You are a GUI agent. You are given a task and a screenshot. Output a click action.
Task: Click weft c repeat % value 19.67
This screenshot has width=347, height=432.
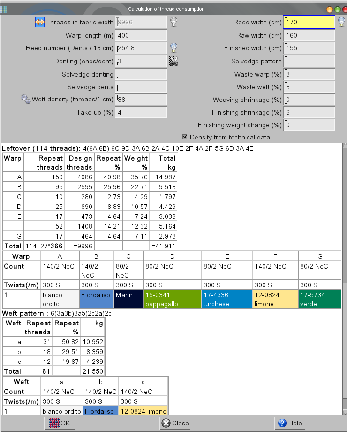[x=67, y=362]
